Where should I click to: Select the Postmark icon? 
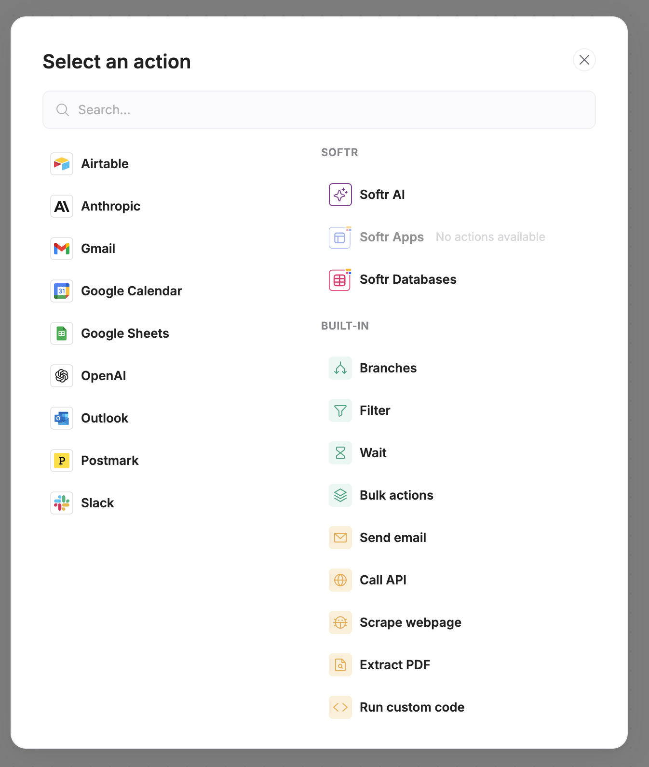[x=62, y=461]
